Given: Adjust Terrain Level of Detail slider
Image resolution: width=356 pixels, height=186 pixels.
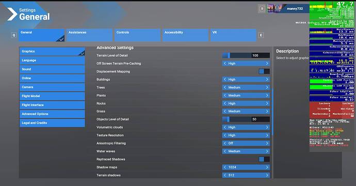Looking at the screenshot, I should coord(246,55).
